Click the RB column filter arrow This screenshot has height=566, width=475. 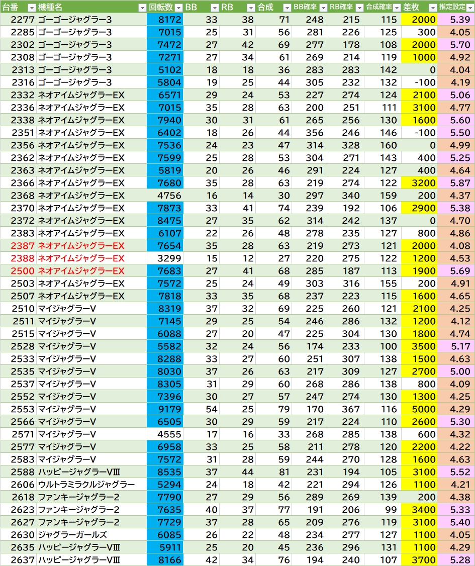click(251, 8)
